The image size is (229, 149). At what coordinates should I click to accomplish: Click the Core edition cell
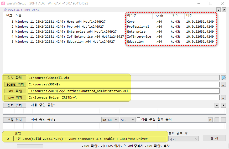pos(131,22)
